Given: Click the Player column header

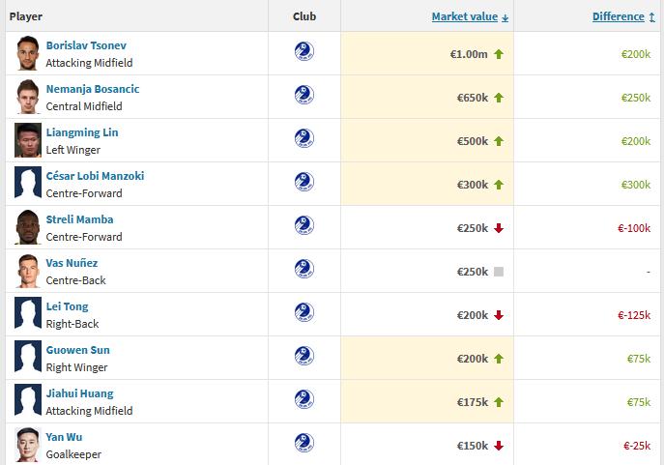Looking at the screenshot, I should click(26, 16).
